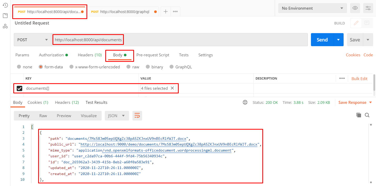Open the request Body tab
The width and height of the screenshot is (376, 186).
point(120,55)
